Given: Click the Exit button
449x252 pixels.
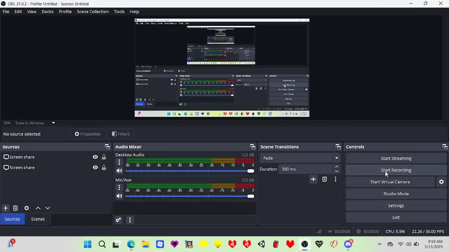Looking at the screenshot, I should pyautogui.click(x=396, y=218).
